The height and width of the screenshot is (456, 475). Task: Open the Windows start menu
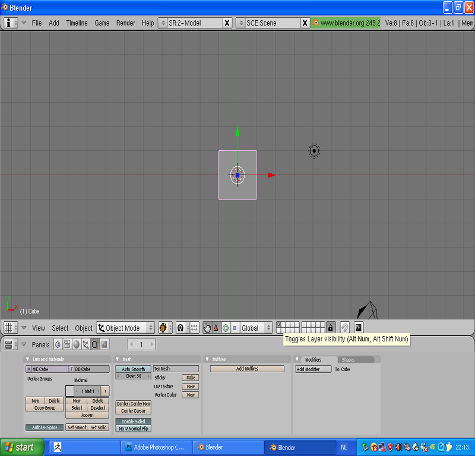22,447
